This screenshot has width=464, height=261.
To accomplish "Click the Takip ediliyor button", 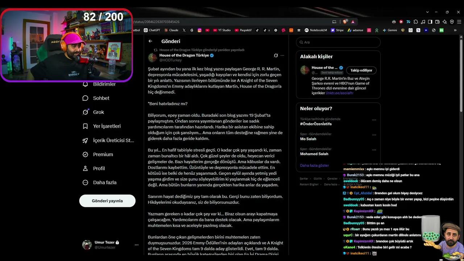I will [x=361, y=70].
